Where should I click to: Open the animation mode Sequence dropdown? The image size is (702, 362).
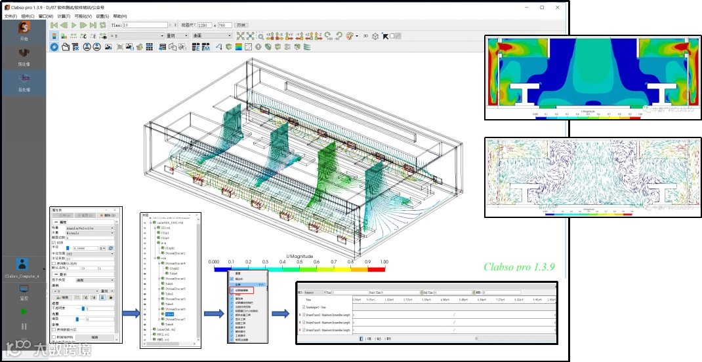[x=315, y=292]
